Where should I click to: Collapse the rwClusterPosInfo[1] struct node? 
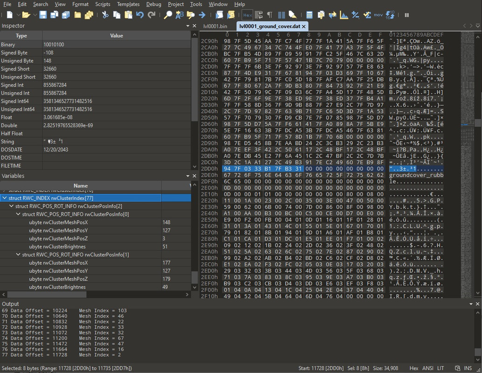pyautogui.click(x=18, y=255)
